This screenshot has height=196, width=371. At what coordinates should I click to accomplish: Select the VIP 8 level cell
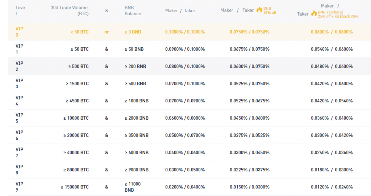(20, 170)
